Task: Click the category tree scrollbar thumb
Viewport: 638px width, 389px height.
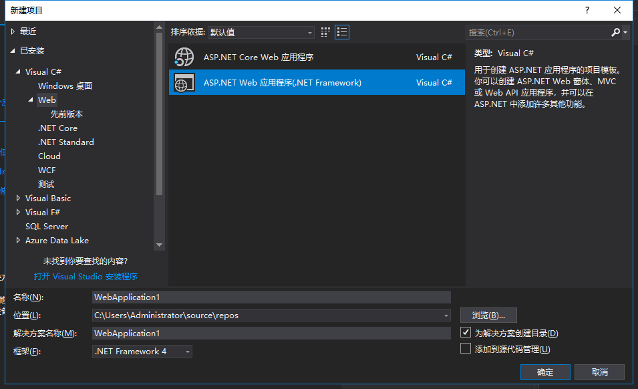Action: 159,114
